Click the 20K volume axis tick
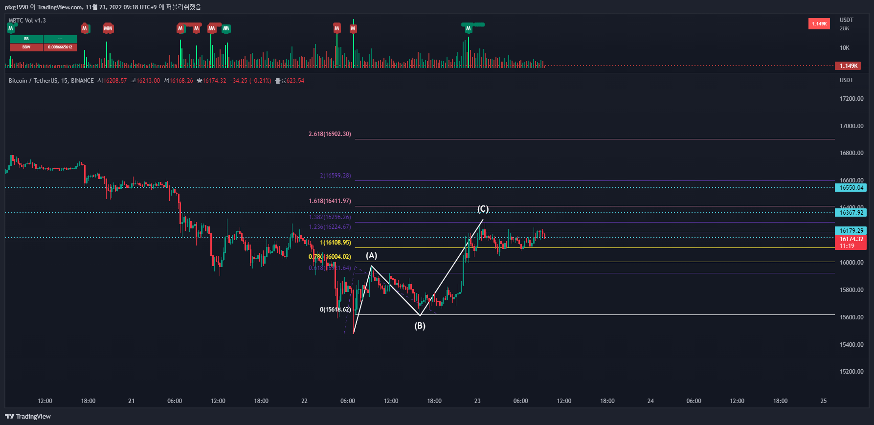Viewport: 874px width, 425px height. (x=845, y=28)
